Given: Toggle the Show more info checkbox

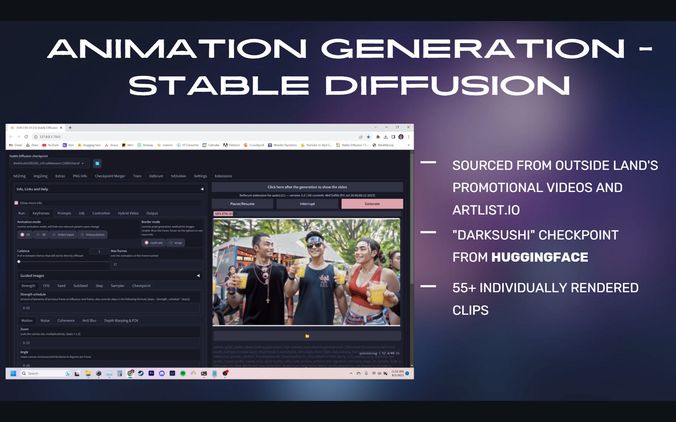Looking at the screenshot, I should click(16, 203).
